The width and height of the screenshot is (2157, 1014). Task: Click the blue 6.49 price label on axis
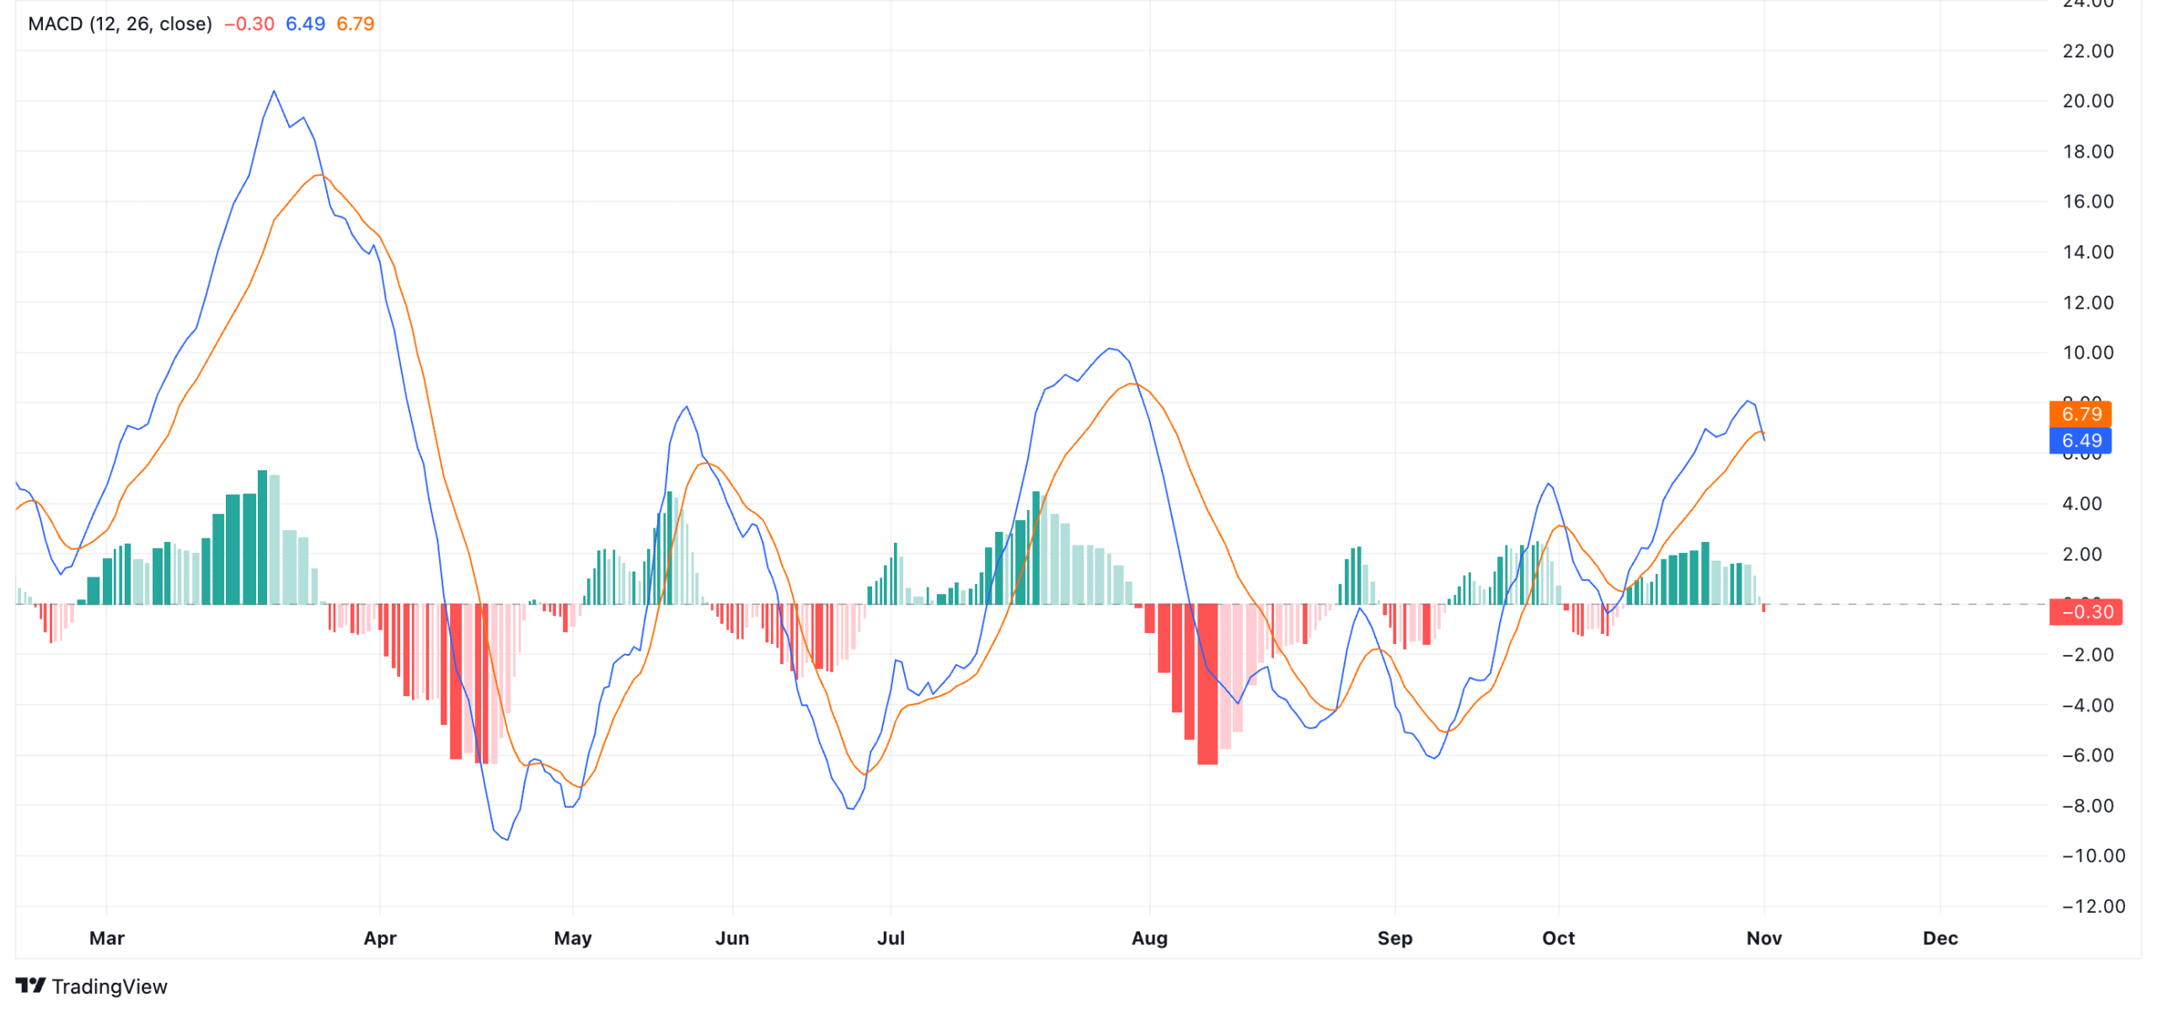pos(2080,440)
